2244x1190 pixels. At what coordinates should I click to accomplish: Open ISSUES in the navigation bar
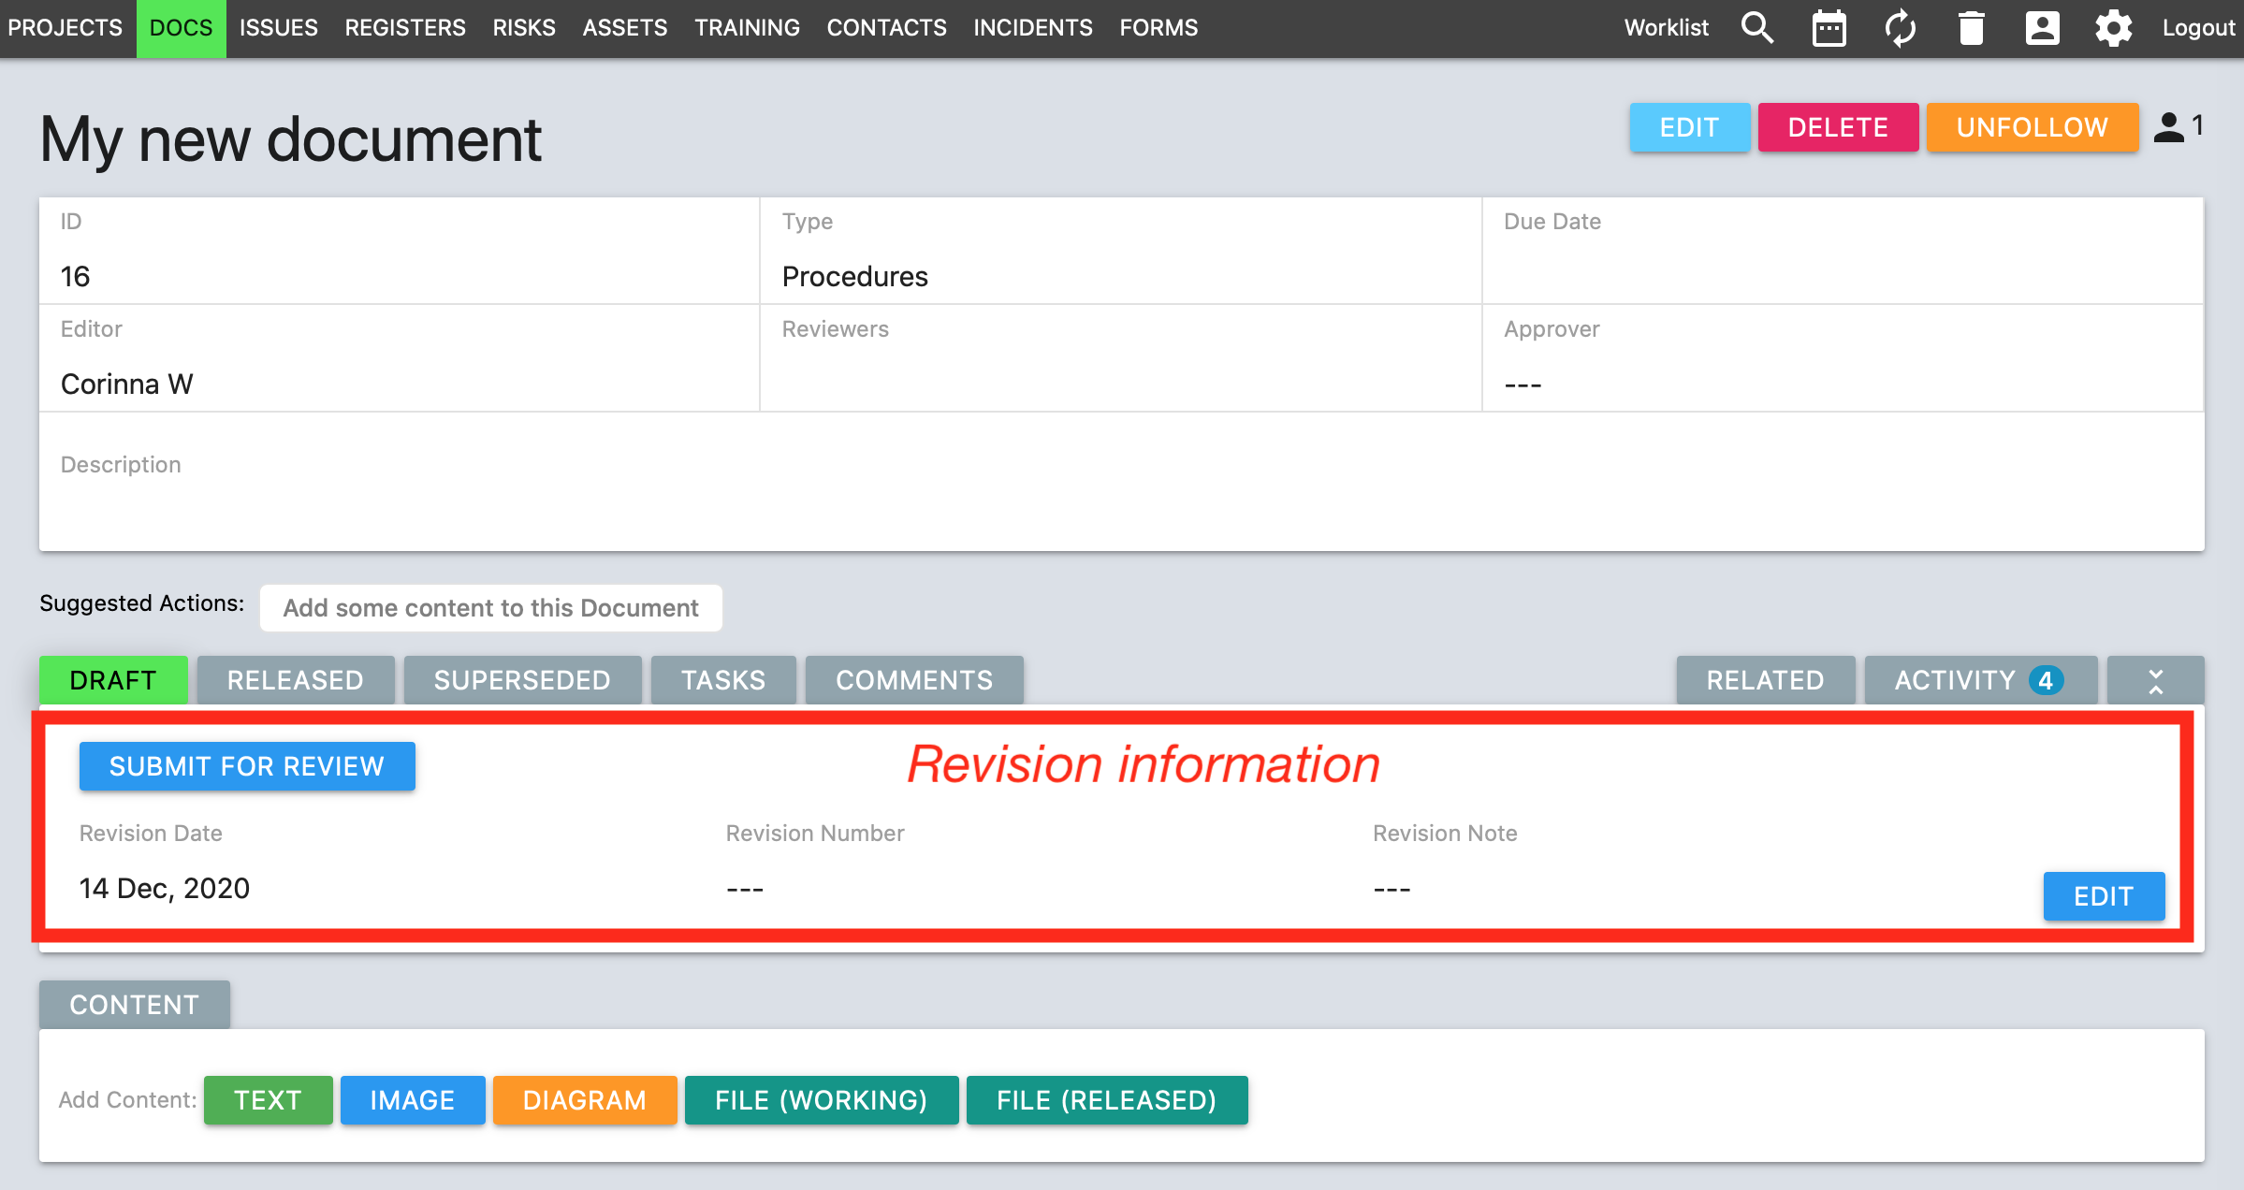coord(278,28)
